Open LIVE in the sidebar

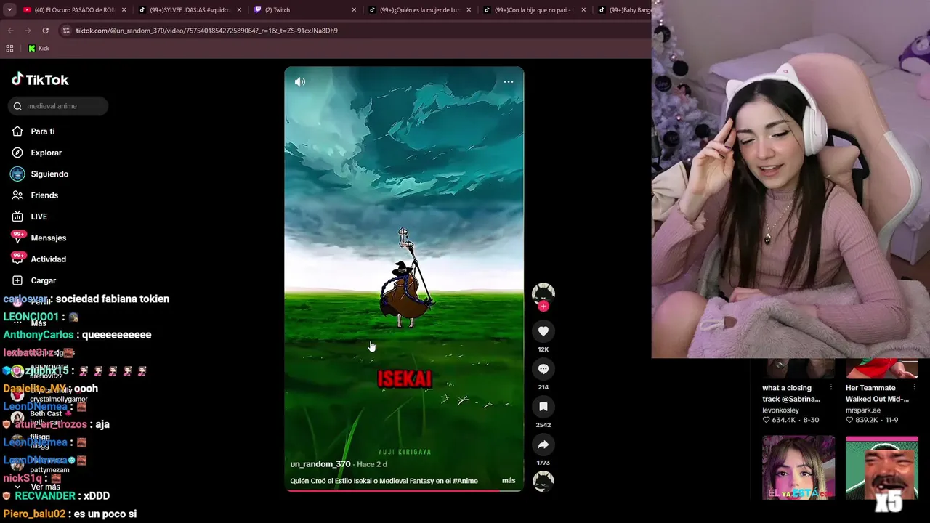coord(39,216)
